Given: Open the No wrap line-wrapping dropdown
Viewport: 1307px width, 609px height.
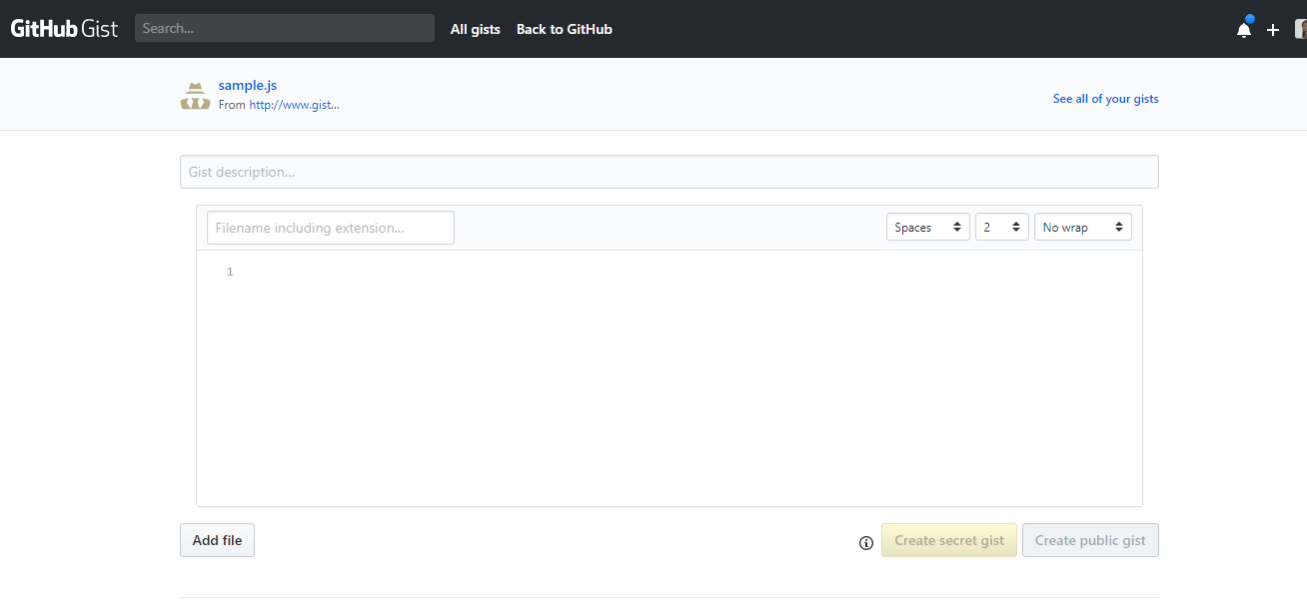Looking at the screenshot, I should (x=1082, y=227).
